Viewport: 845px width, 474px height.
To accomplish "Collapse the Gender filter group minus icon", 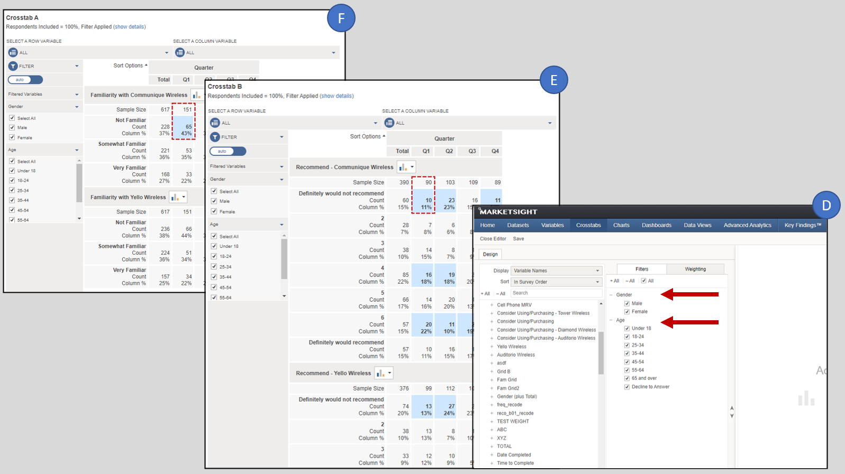I will pos(611,295).
